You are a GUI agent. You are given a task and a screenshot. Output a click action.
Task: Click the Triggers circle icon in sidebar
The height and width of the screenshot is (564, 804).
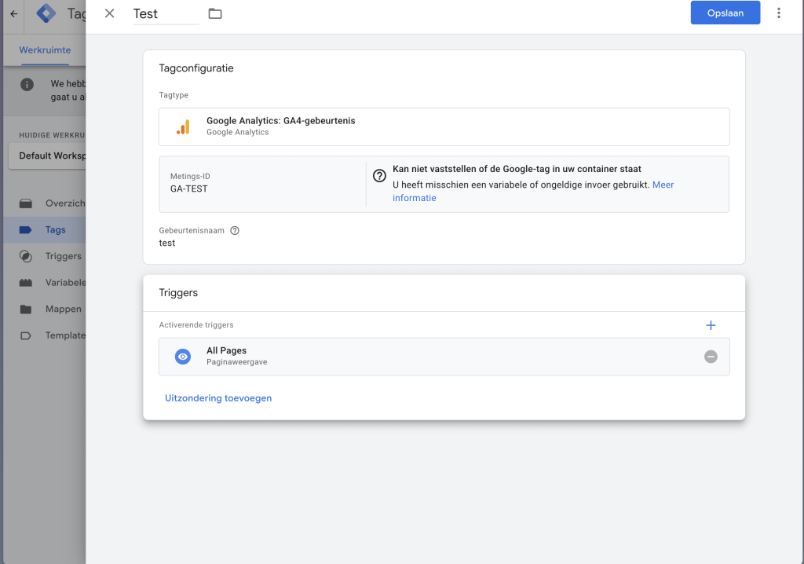click(26, 256)
